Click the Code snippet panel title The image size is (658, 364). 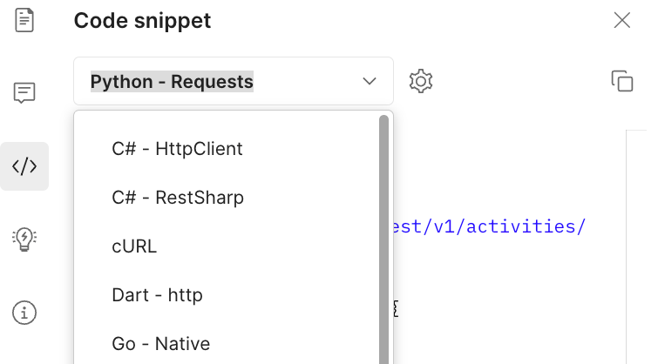tap(142, 21)
